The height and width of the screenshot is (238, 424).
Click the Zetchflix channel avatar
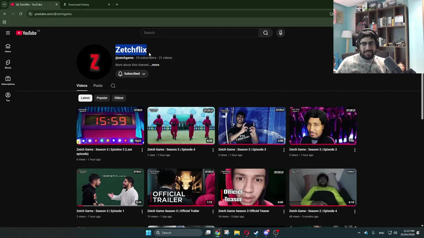tap(94, 62)
